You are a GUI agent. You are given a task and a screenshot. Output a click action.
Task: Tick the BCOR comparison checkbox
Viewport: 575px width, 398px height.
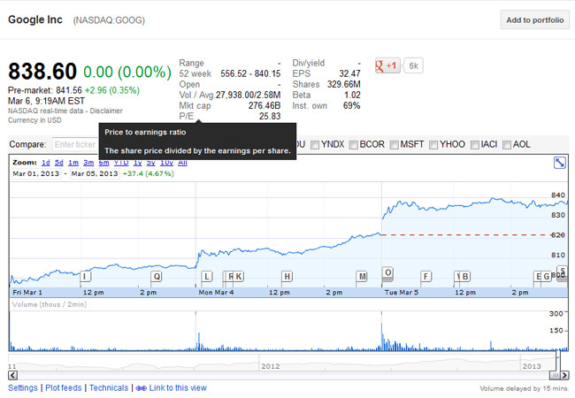point(354,145)
